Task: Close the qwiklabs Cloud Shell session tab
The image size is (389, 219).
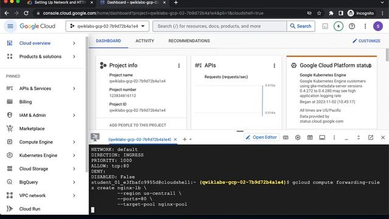Action: point(175,139)
